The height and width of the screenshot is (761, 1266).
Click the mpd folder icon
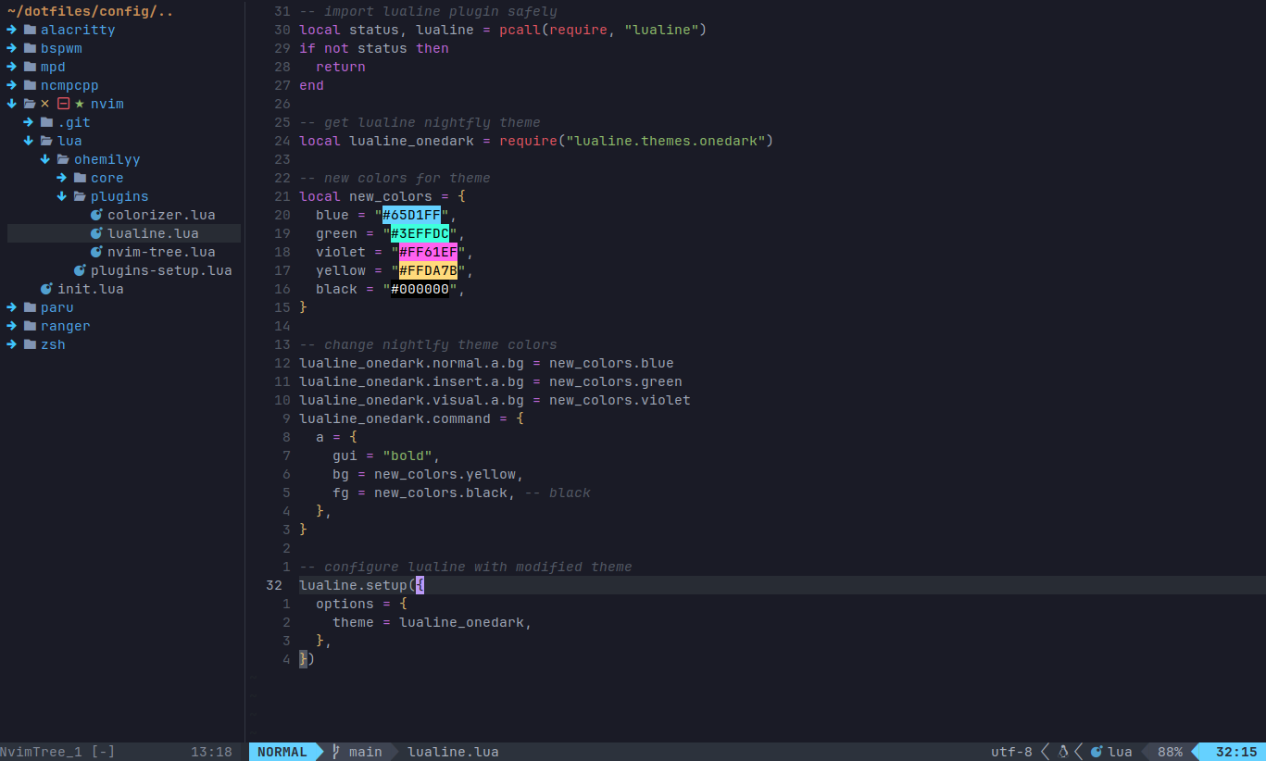tap(30, 67)
